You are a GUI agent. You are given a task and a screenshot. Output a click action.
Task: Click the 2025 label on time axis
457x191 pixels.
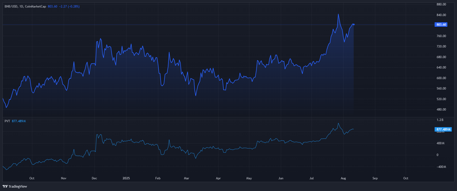[x=126, y=178]
